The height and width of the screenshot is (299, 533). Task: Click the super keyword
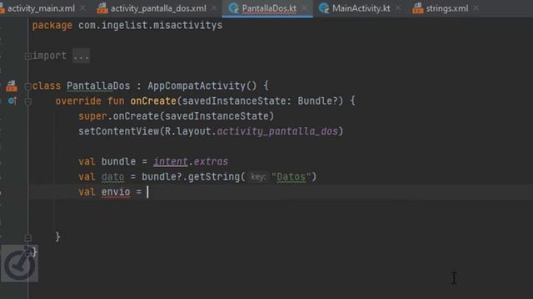pyautogui.click(x=92, y=116)
